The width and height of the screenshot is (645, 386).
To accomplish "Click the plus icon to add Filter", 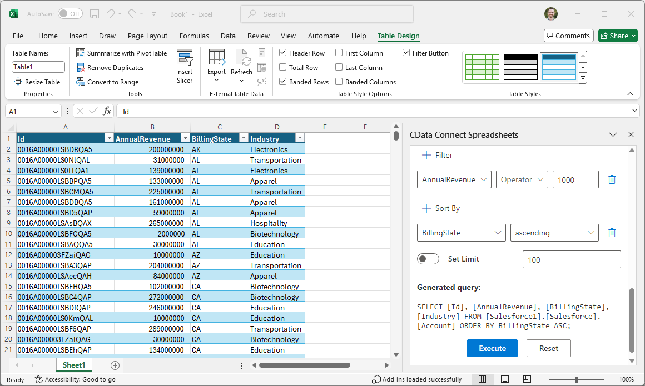I will (426, 155).
